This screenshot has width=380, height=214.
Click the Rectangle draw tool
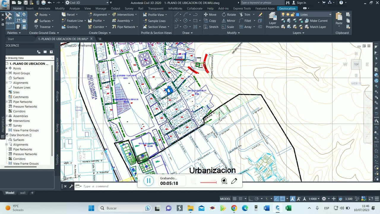point(195,21)
